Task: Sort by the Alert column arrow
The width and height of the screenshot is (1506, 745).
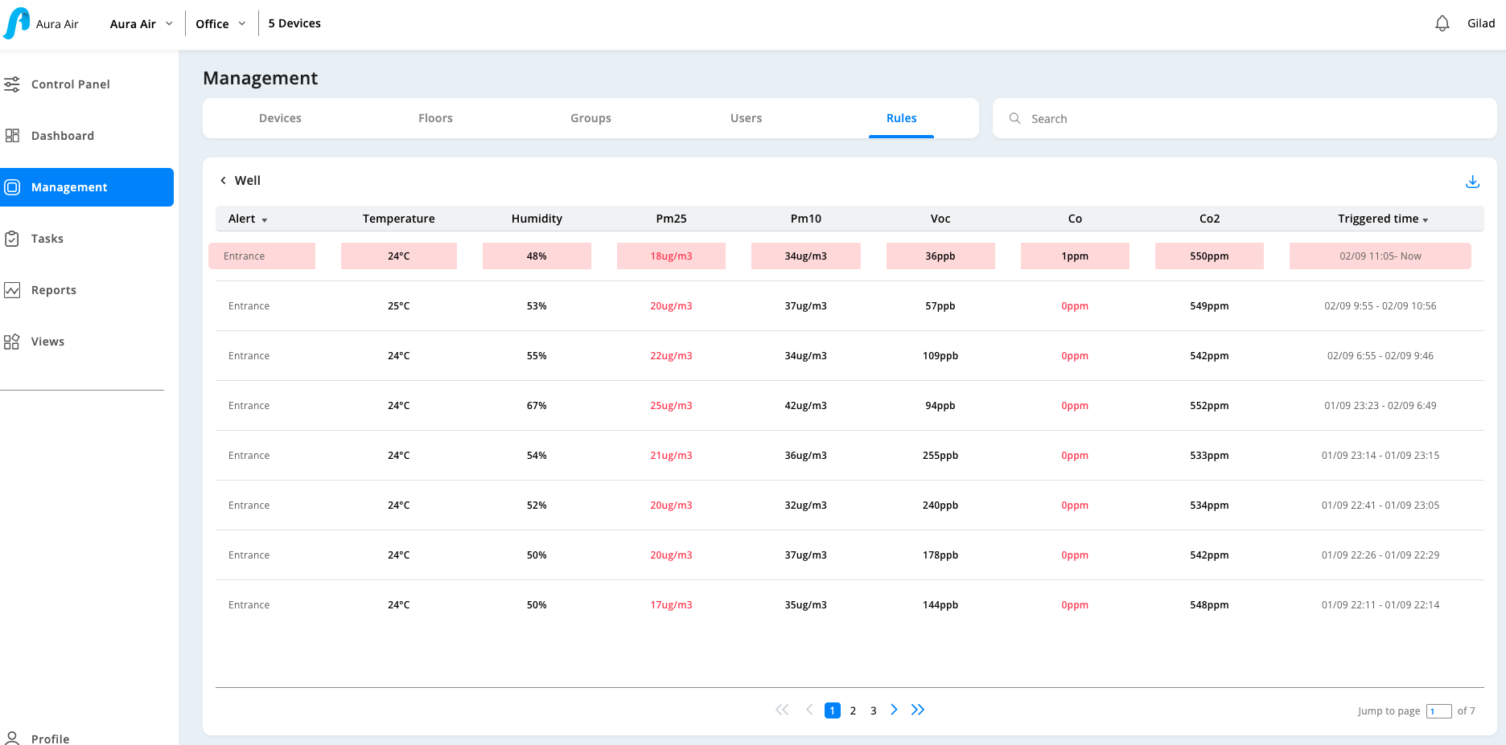Action: click(x=264, y=220)
